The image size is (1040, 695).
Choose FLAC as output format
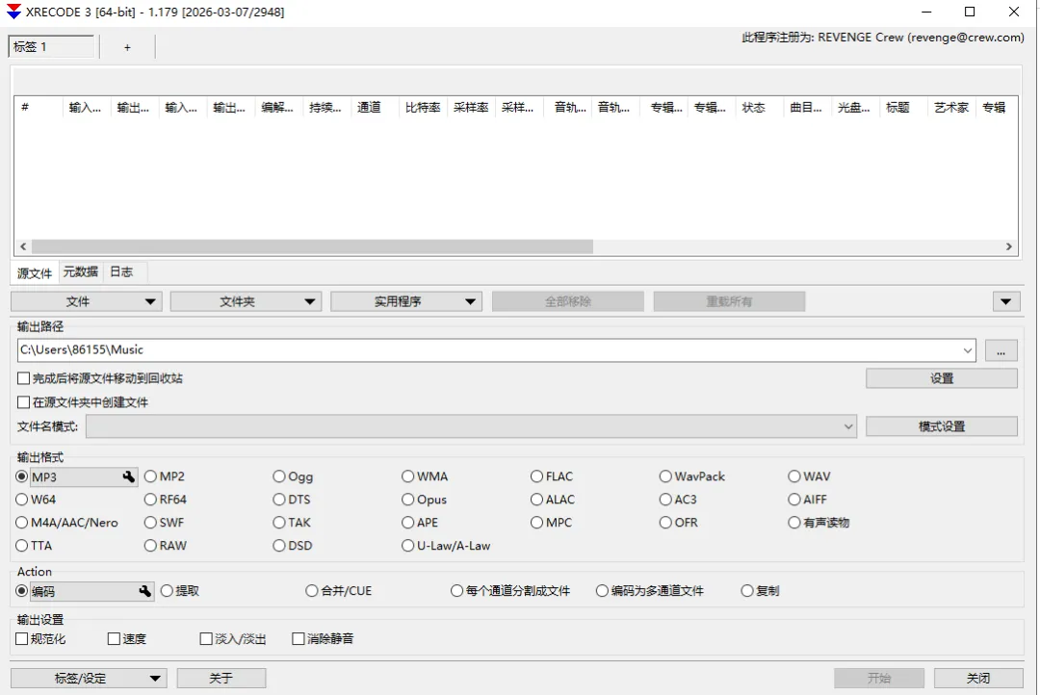point(552,476)
